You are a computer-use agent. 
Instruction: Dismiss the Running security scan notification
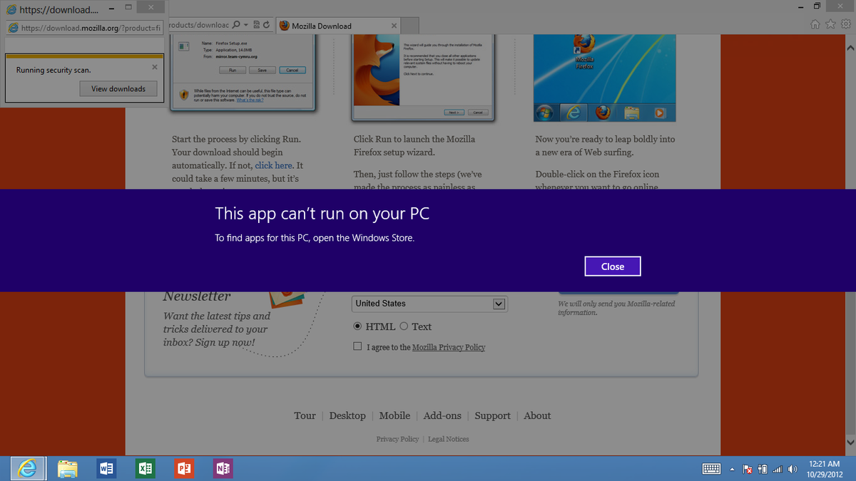point(154,66)
